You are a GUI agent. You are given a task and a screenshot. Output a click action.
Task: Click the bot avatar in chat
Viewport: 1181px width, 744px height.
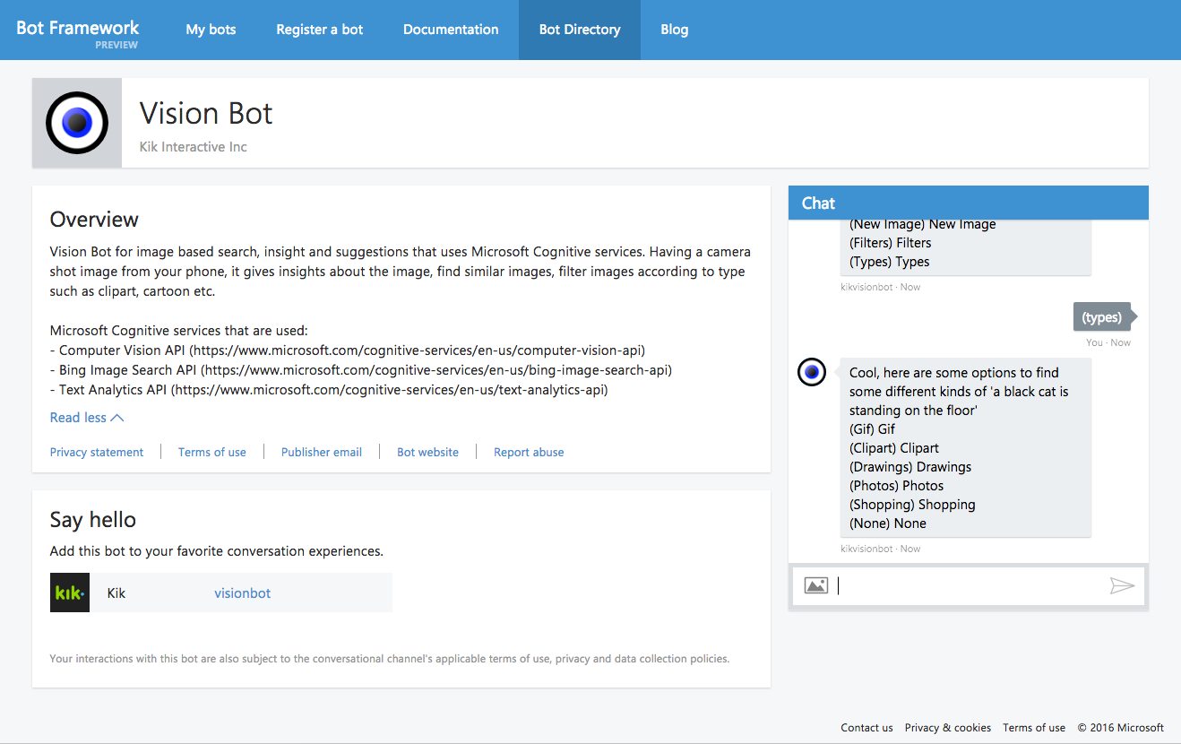pyautogui.click(x=812, y=372)
